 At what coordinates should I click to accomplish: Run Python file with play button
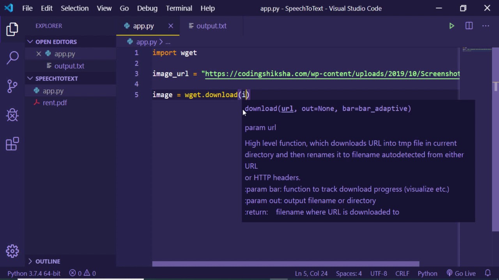pos(451,26)
